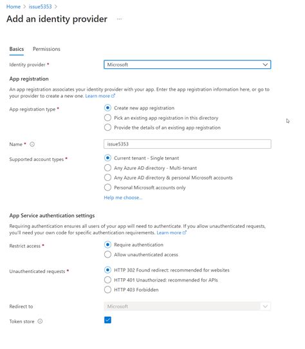Open the ellipsis menu beside page title
This screenshot has height=349, width=305.
pos(119,19)
